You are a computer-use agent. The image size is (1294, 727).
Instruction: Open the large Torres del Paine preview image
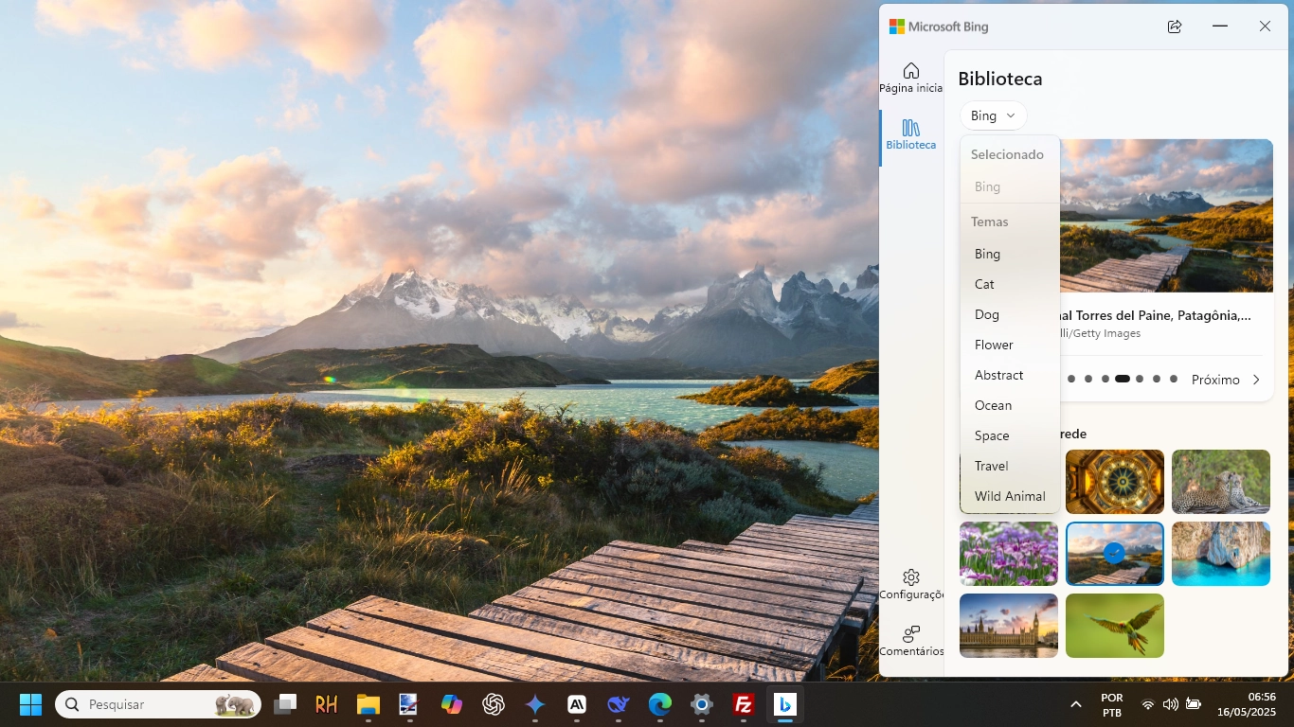(x=1166, y=216)
